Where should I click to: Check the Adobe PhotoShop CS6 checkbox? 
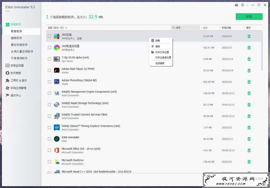(49, 82)
